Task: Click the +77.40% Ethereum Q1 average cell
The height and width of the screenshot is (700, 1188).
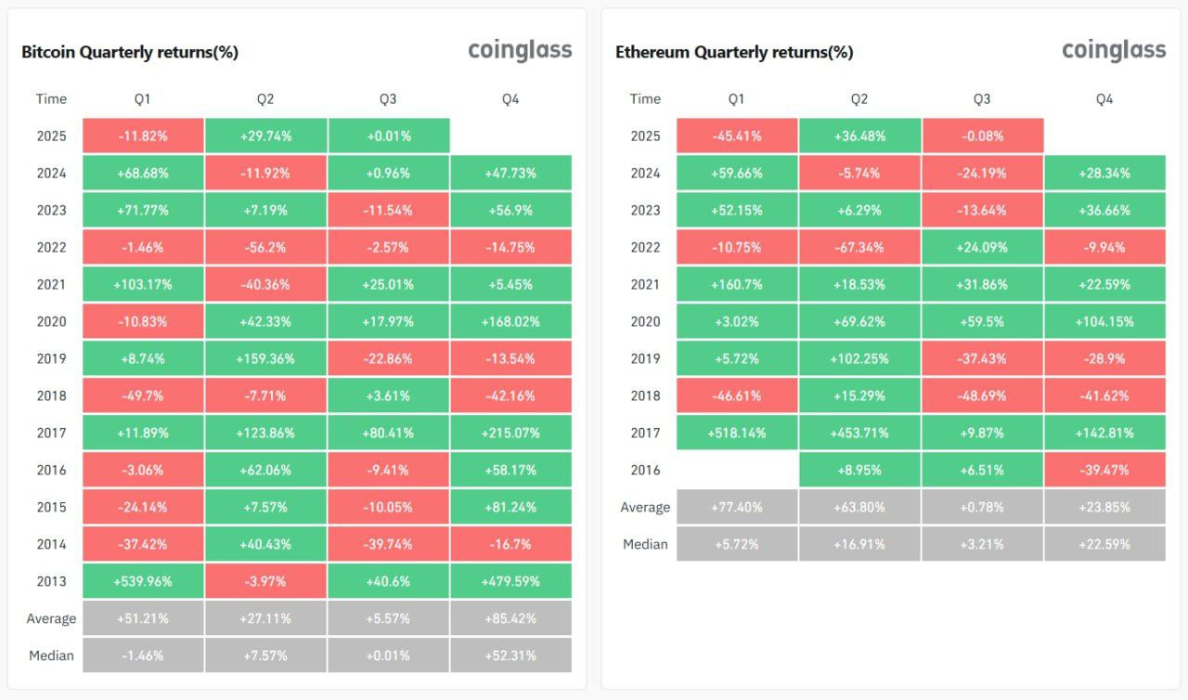Action: [736, 507]
